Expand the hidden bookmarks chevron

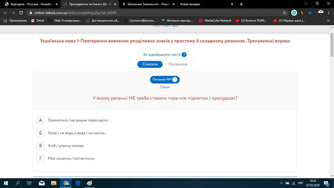point(328,20)
